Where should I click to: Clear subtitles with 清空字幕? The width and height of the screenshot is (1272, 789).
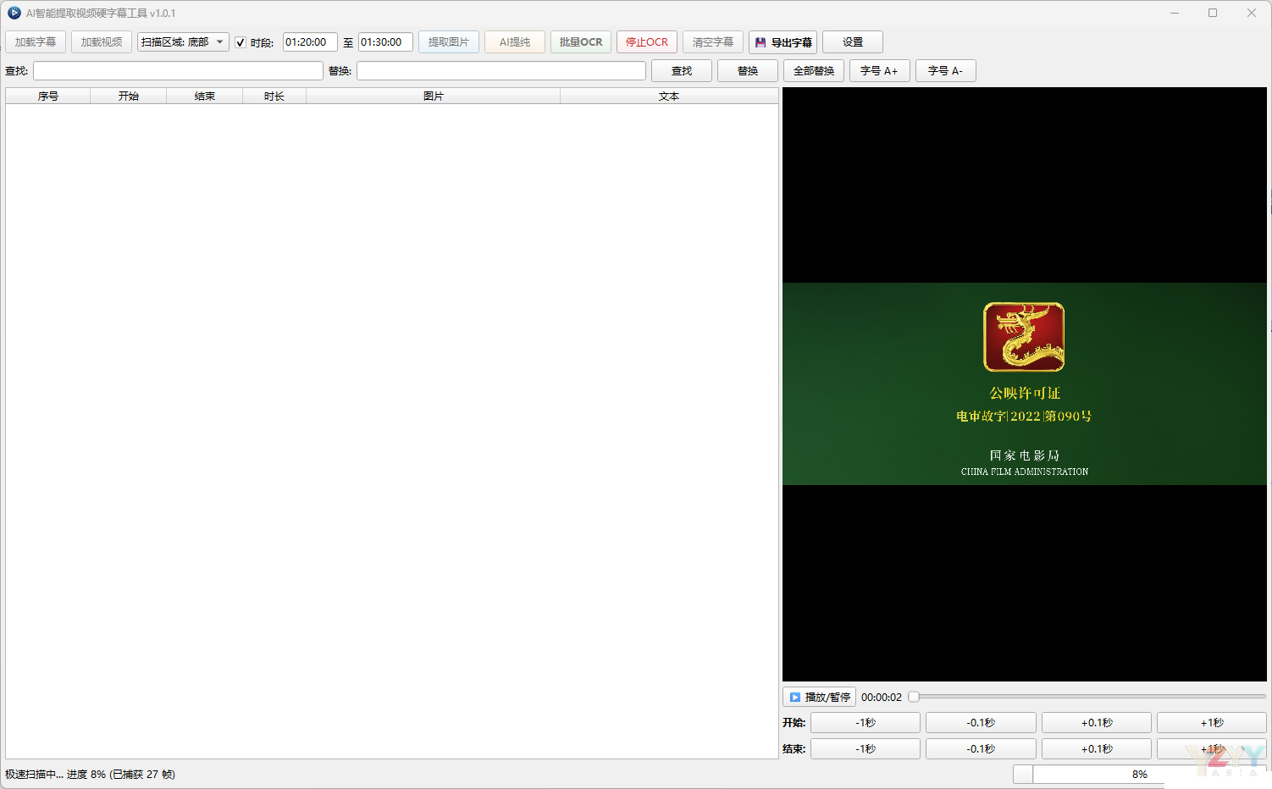coord(713,42)
